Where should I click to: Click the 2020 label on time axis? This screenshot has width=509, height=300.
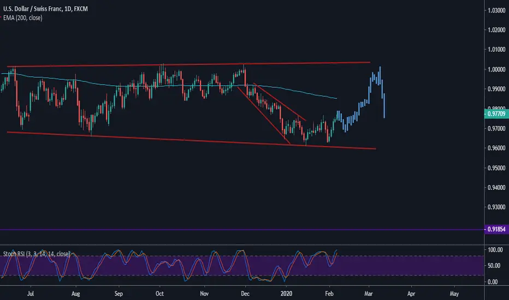286,293
